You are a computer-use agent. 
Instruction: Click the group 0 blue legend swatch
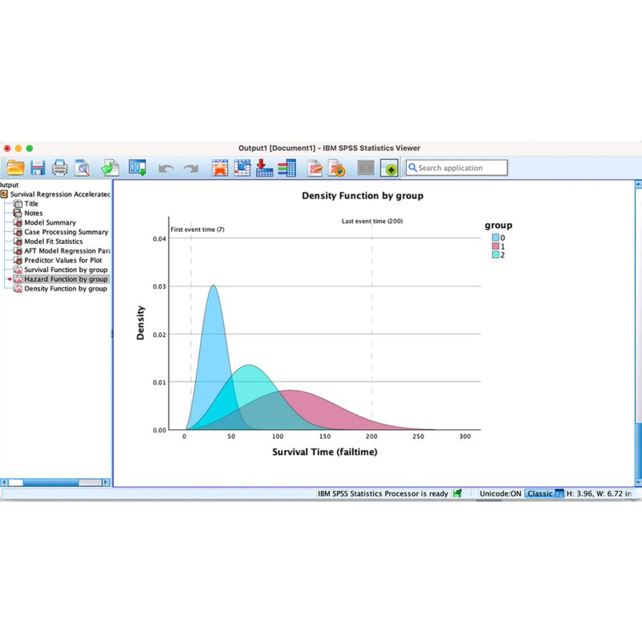point(495,238)
